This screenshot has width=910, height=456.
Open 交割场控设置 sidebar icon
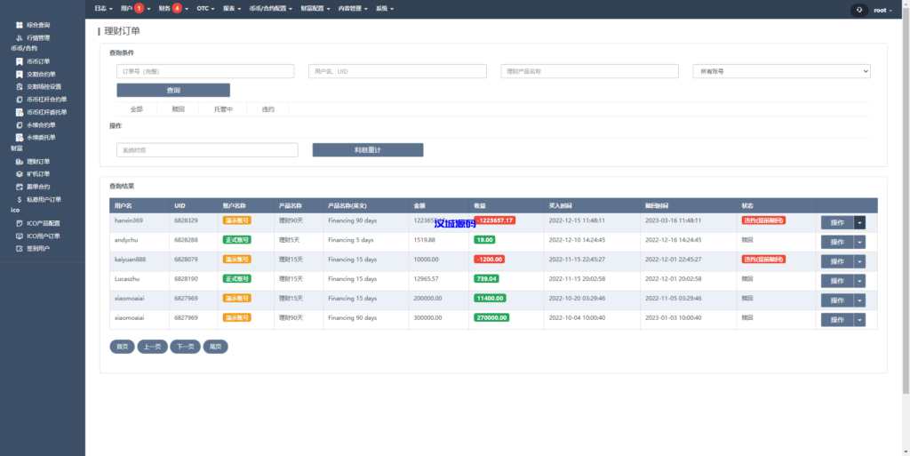(20, 86)
